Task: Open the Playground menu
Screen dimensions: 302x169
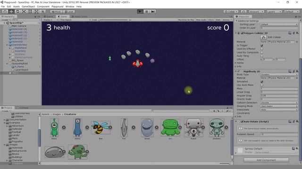Action: click(x=57, y=7)
